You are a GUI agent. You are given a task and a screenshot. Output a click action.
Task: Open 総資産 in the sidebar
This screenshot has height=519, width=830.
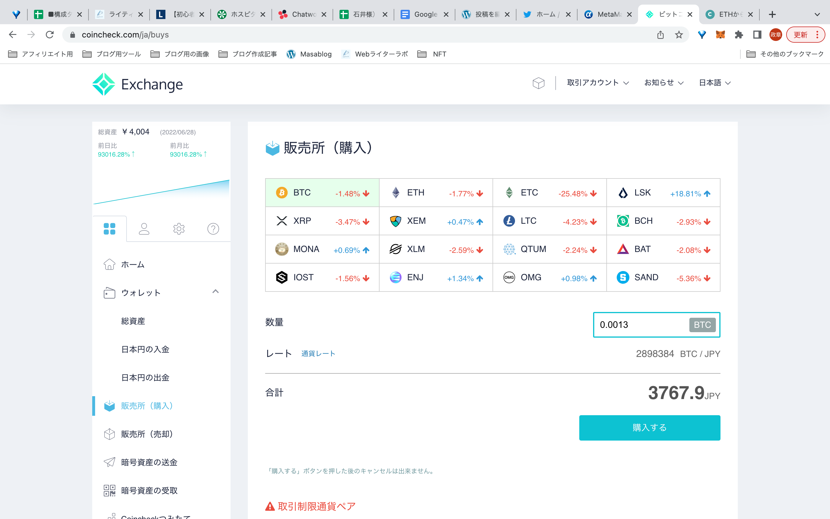coord(133,321)
